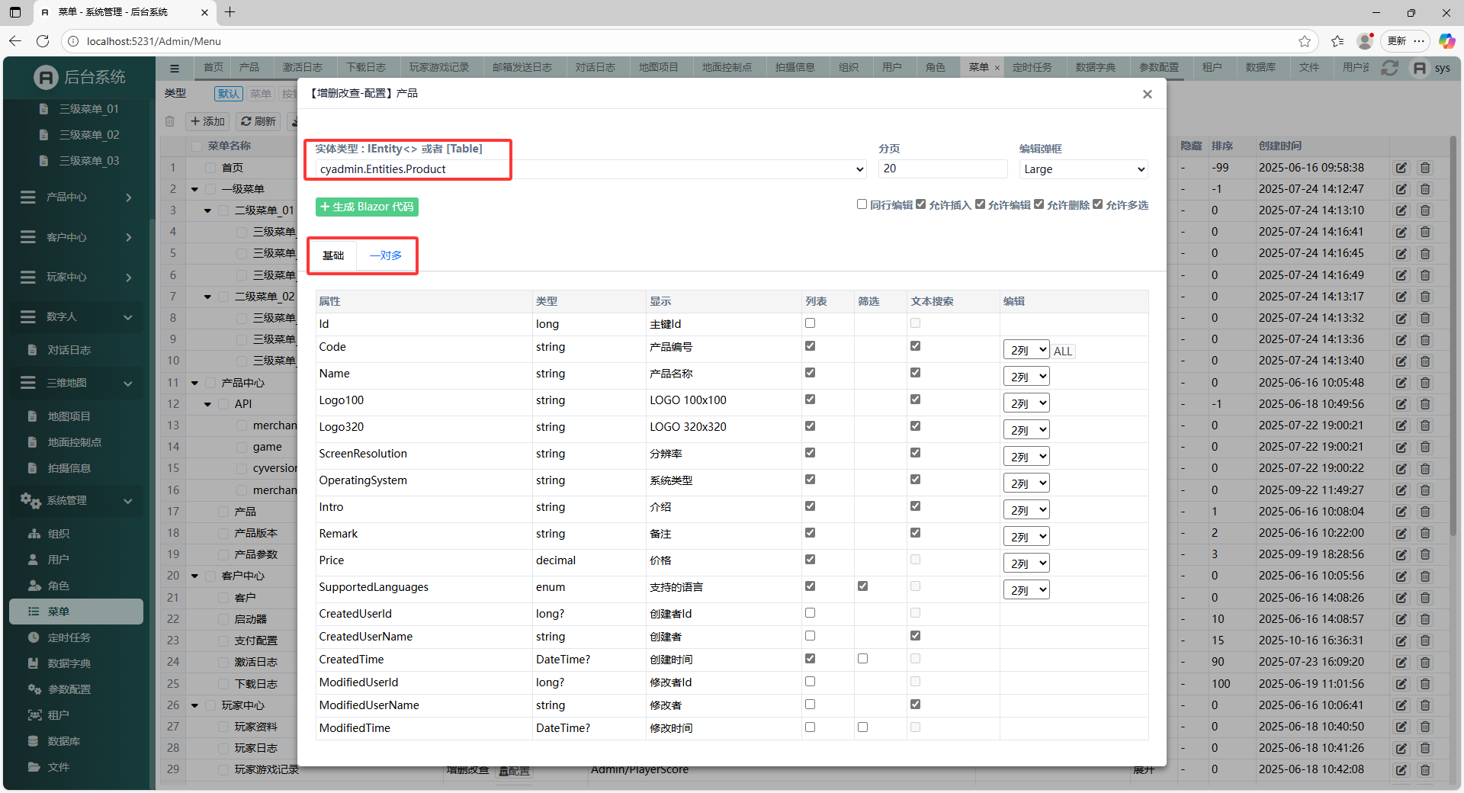Close the 产品 config dialog
Image resolution: width=1464 pixels, height=793 pixels.
point(1147,95)
